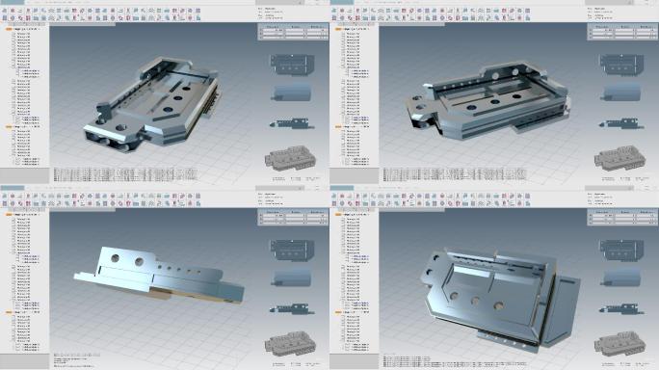
Task: Open narrow side-view thumbnail in three-hole plate window
Action: 621,123
